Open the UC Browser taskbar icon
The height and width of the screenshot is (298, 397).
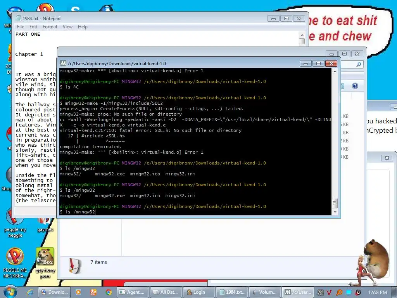click(93, 292)
